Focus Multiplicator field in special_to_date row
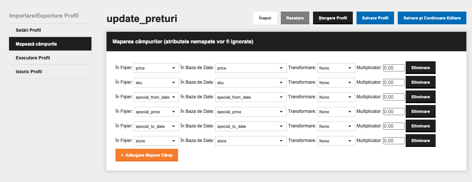 394,126
